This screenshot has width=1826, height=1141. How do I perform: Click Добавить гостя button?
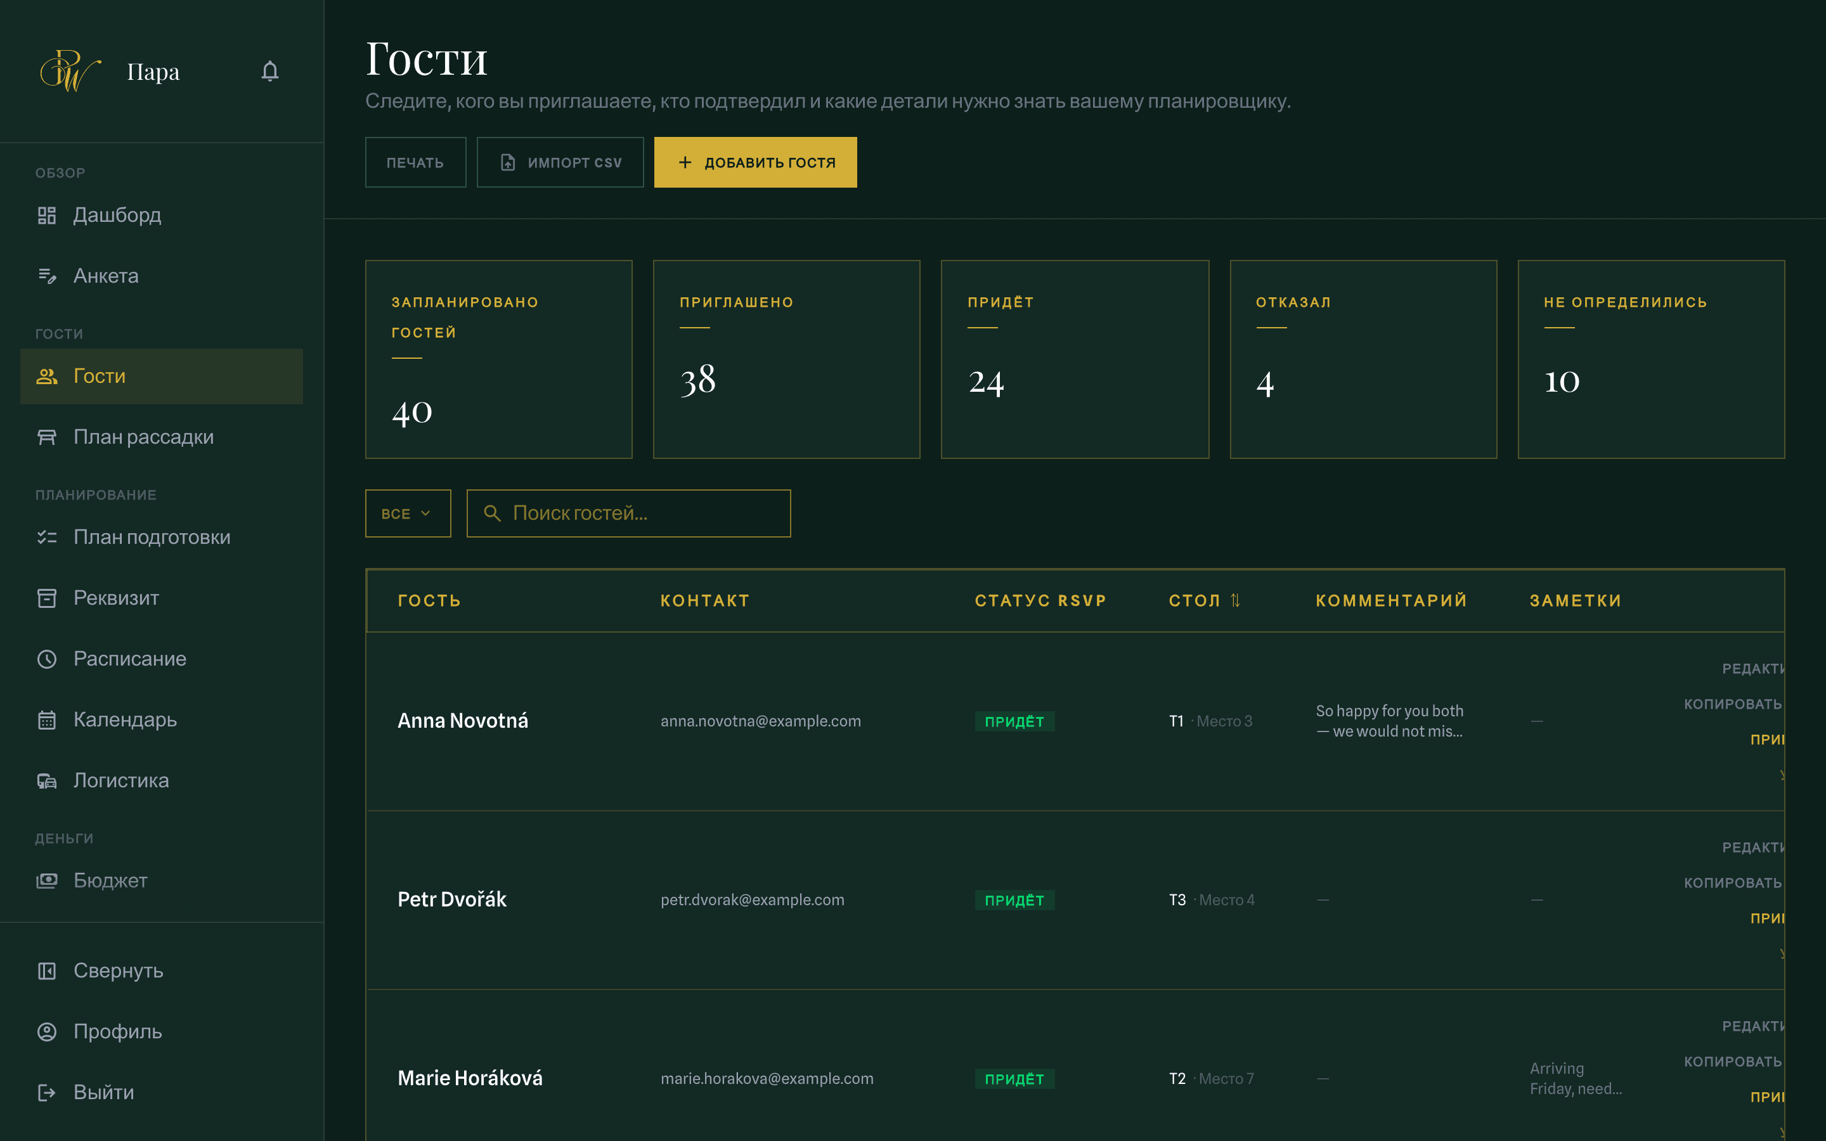tap(755, 162)
